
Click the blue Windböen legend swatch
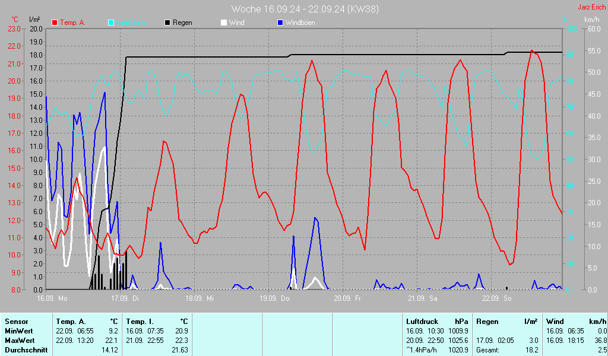(x=280, y=23)
